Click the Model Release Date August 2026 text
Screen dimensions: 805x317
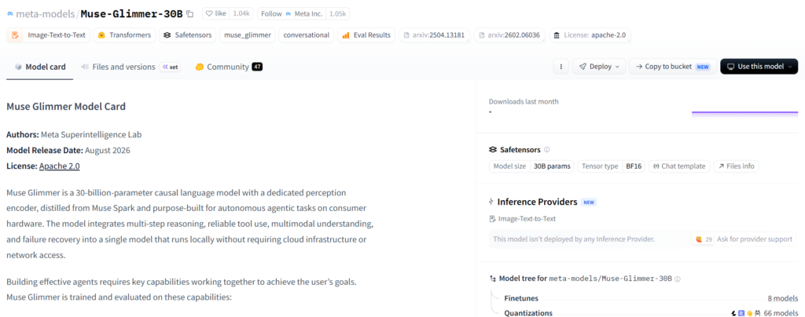[68, 151]
